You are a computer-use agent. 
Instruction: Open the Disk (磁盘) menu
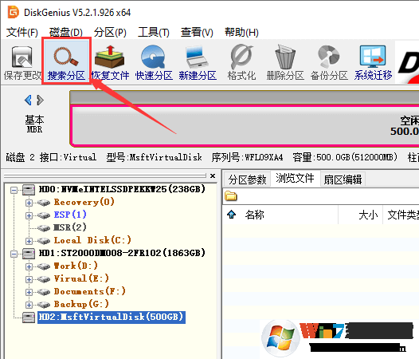(x=66, y=33)
